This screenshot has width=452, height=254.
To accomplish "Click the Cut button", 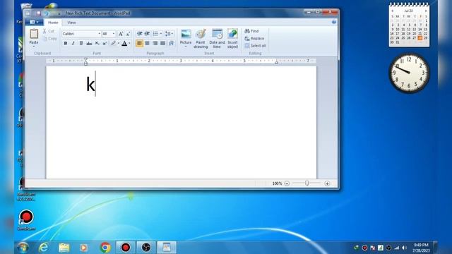I will click(x=49, y=31).
